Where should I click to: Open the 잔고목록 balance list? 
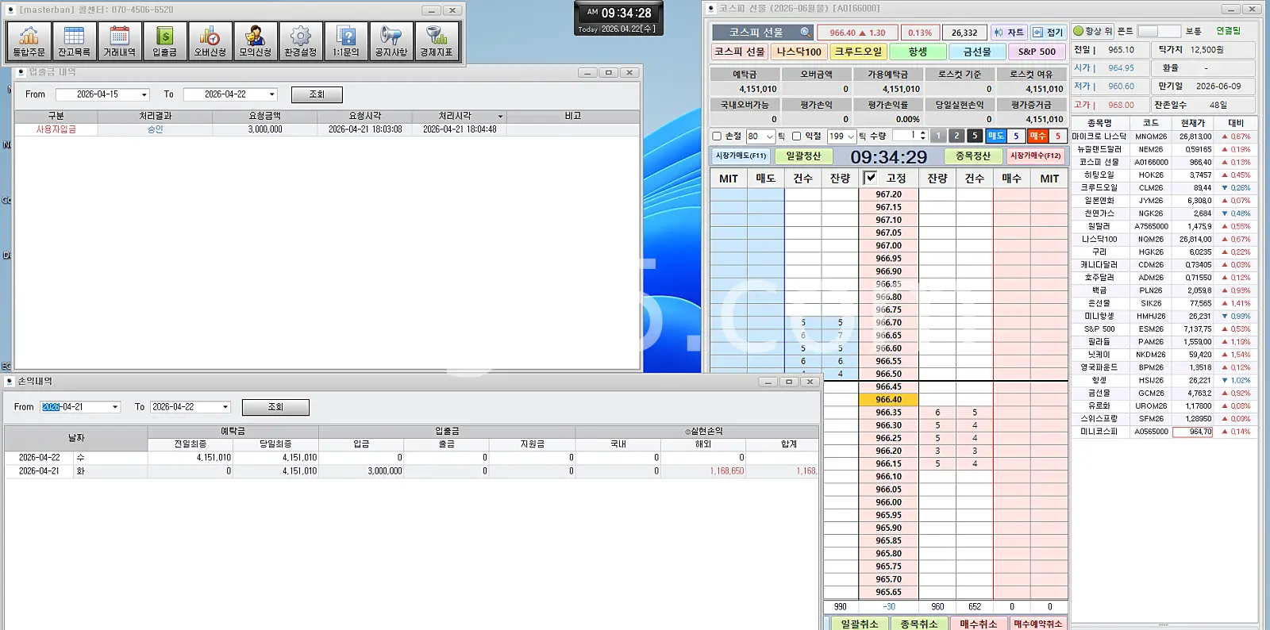(74, 41)
